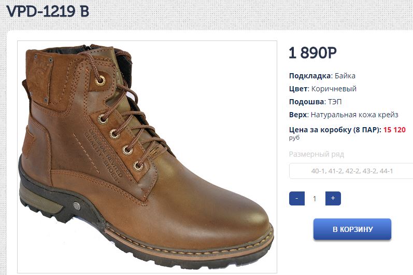413x275 pixels.
Task: Click the Цена за коробку (8 ПАР) label
Action: tap(335, 130)
